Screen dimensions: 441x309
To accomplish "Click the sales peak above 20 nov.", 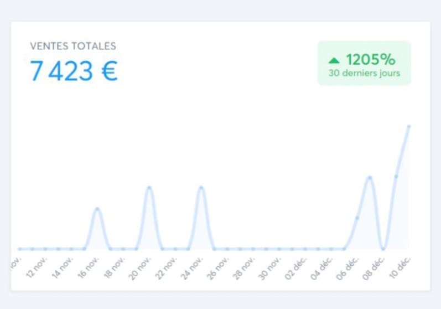I will click(x=149, y=188).
